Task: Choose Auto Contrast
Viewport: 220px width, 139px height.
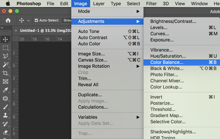Action: (x=107, y=38)
